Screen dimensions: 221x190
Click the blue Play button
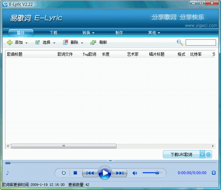(105, 173)
